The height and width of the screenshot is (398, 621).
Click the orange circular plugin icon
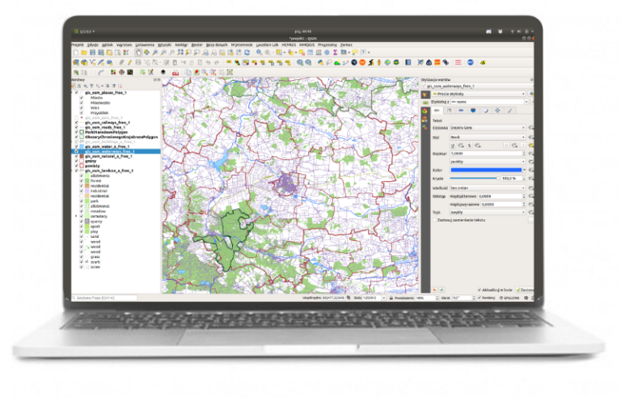(362, 62)
